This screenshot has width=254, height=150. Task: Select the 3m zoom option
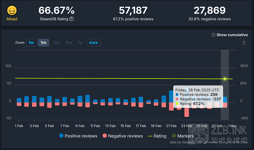coord(56,43)
